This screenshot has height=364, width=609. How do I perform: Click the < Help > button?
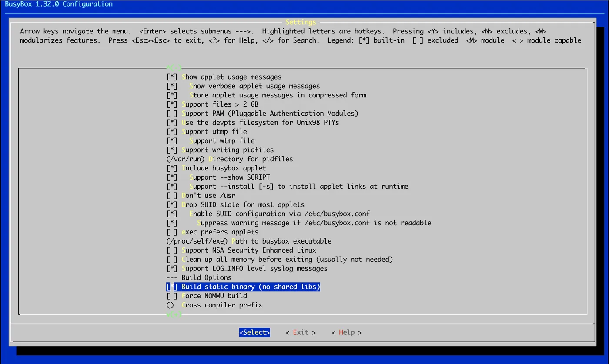pos(347,332)
